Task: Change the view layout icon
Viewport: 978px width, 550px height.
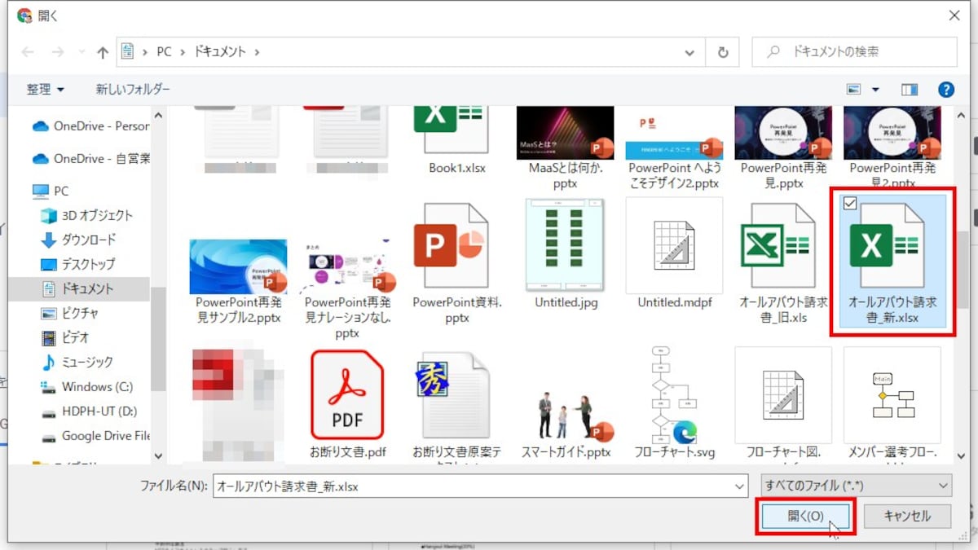Action: 854,89
